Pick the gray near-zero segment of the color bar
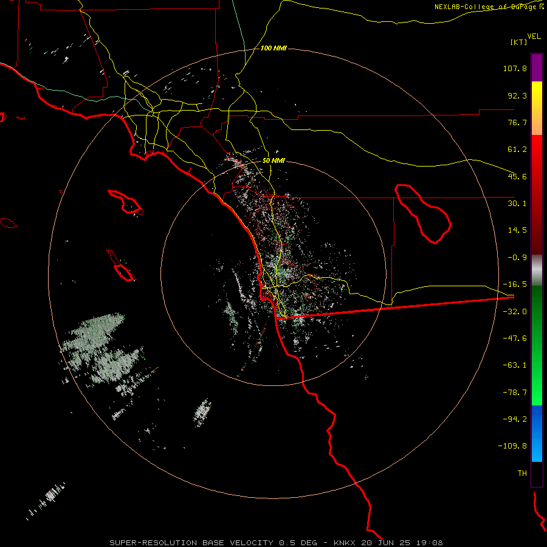Image resolution: width=547 pixels, height=547 pixels. coord(537,270)
